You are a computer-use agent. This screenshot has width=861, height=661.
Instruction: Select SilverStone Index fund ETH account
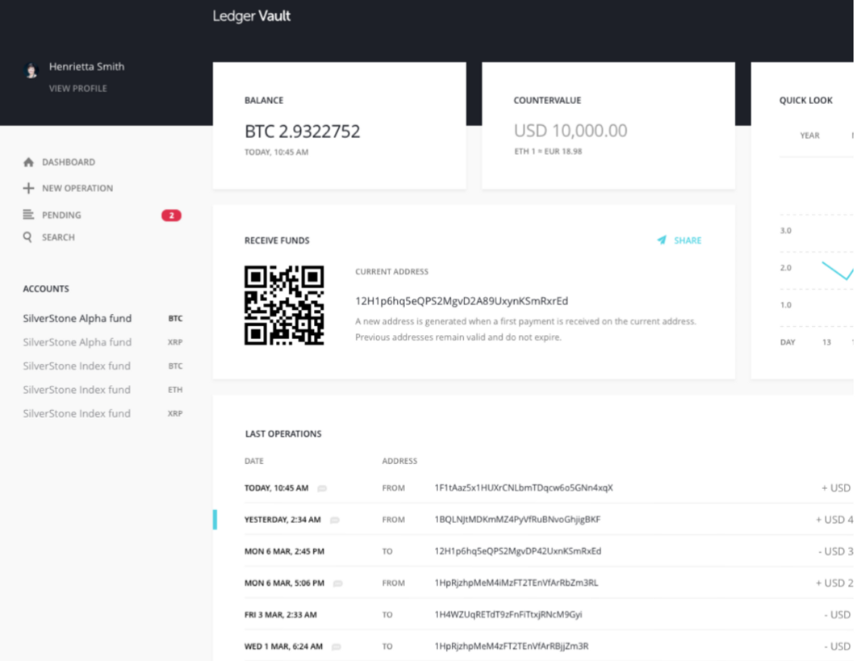(x=102, y=390)
